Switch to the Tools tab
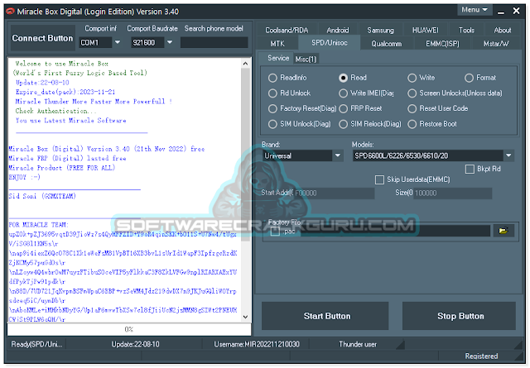This screenshot has width=530, height=368. [467, 30]
